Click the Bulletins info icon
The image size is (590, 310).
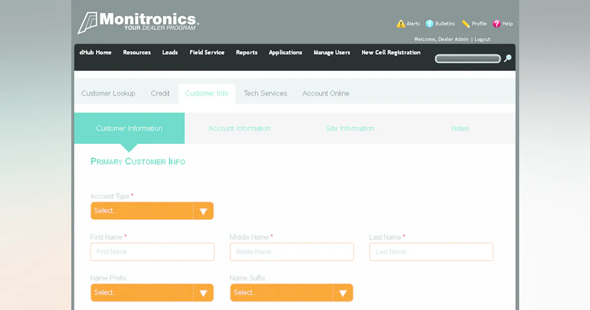pyautogui.click(x=429, y=24)
